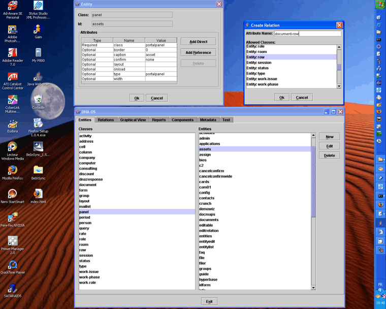The height and width of the screenshot is (309, 386).
Task: Click Cancel in the Entity window
Action: pos(157,98)
